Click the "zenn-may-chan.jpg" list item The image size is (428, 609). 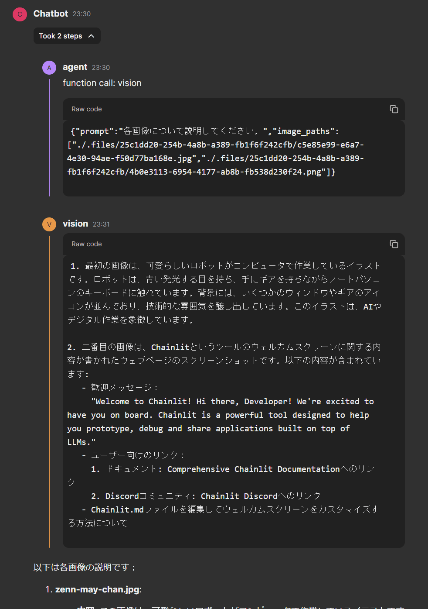tap(98, 589)
